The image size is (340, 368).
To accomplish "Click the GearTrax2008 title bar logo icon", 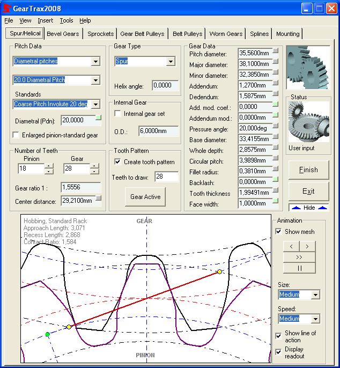I will [x=6, y=9].
